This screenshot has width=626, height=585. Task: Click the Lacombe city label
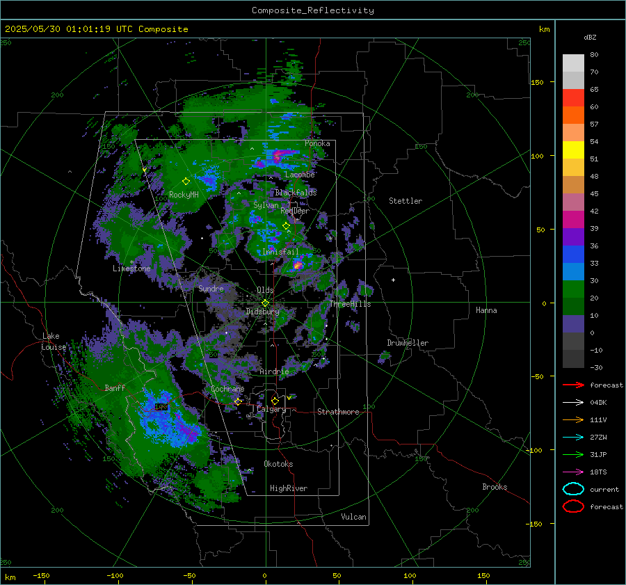tap(300, 175)
